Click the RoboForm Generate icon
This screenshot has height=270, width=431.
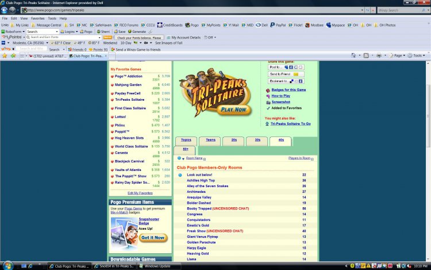pos(130,32)
